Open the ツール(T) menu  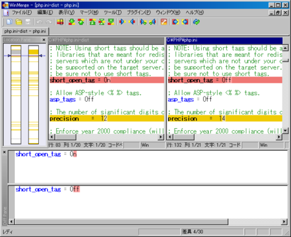click(x=113, y=12)
